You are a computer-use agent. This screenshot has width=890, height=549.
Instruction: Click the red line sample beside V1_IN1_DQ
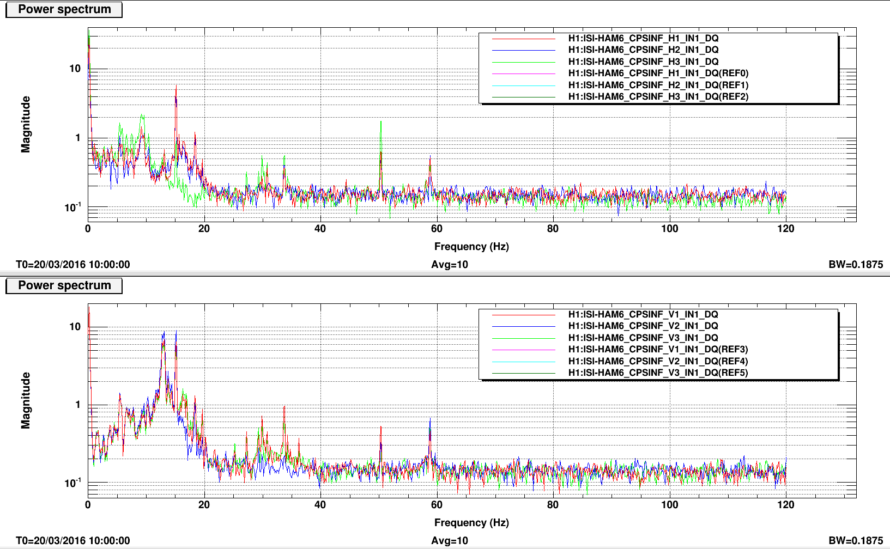pos(523,315)
